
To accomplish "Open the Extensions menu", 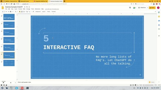I will click(37, 9).
